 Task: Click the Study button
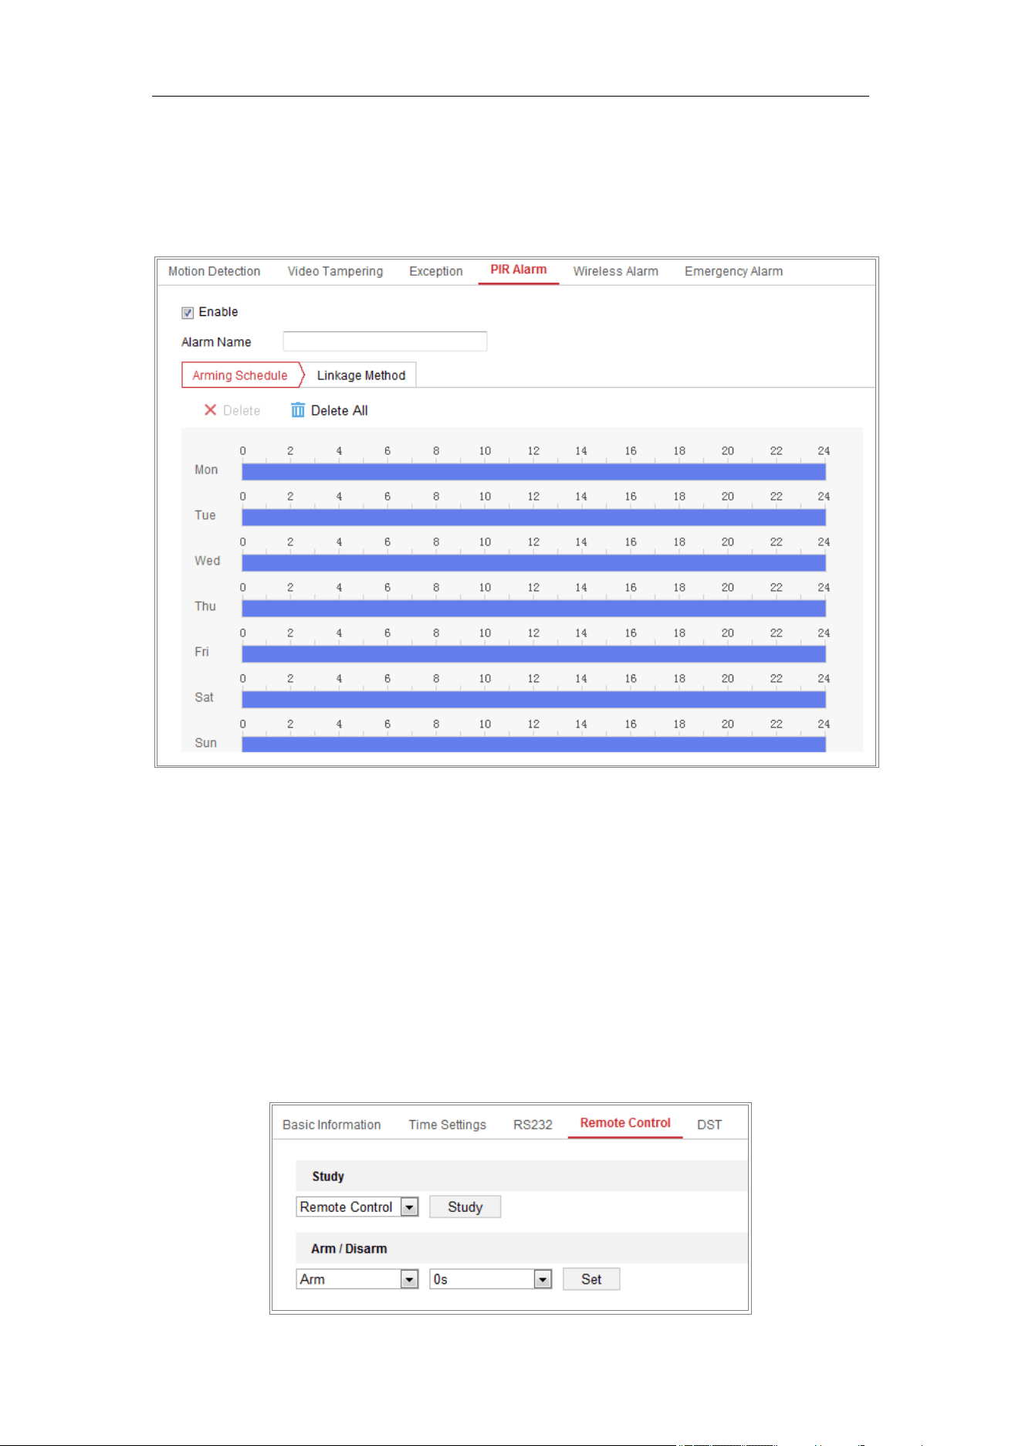(x=465, y=1207)
